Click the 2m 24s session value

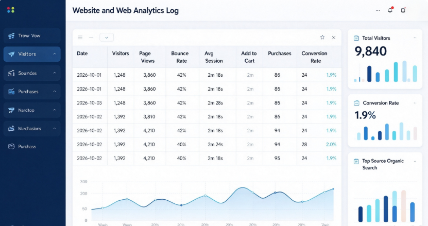pos(215,144)
